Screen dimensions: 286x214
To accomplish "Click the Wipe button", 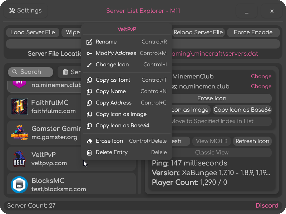I will coord(71,32).
